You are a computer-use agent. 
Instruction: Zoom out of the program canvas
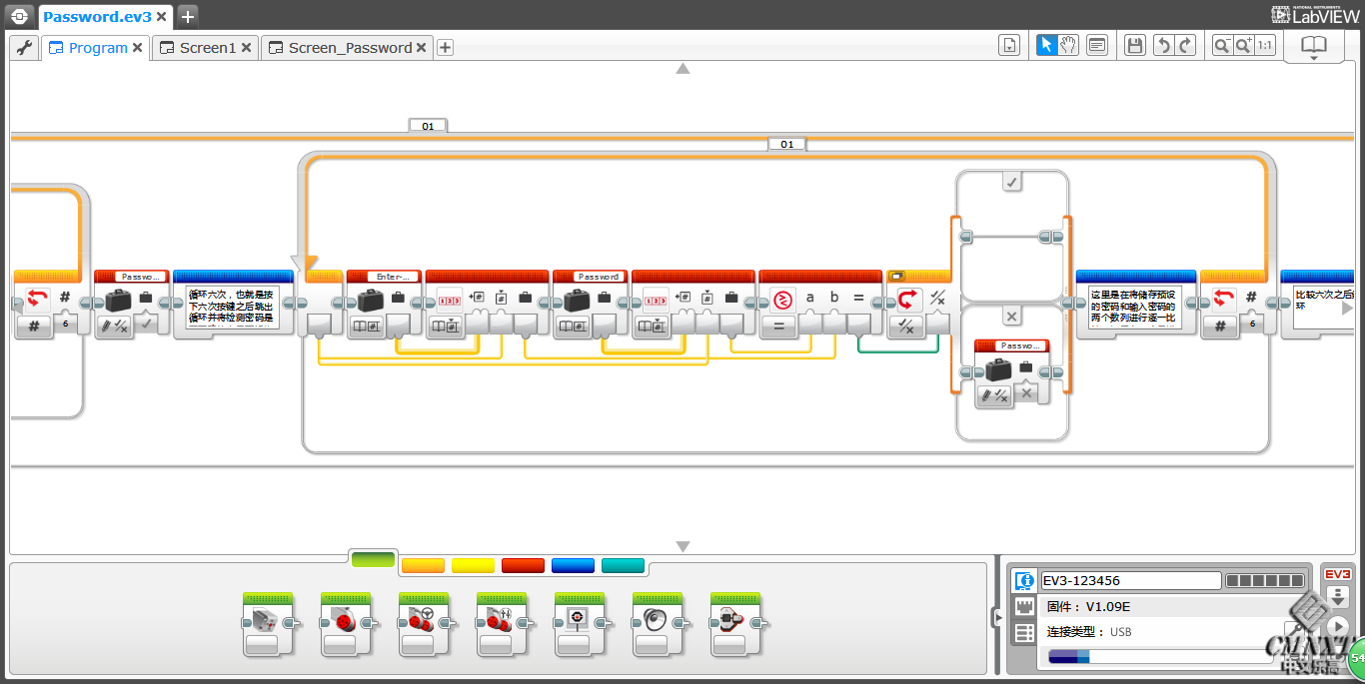pos(1221,45)
